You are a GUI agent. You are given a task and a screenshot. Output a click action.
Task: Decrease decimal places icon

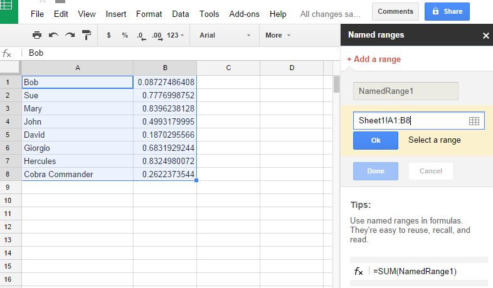[x=140, y=36]
